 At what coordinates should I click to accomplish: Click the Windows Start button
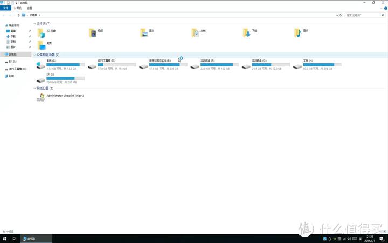click(x=4, y=238)
